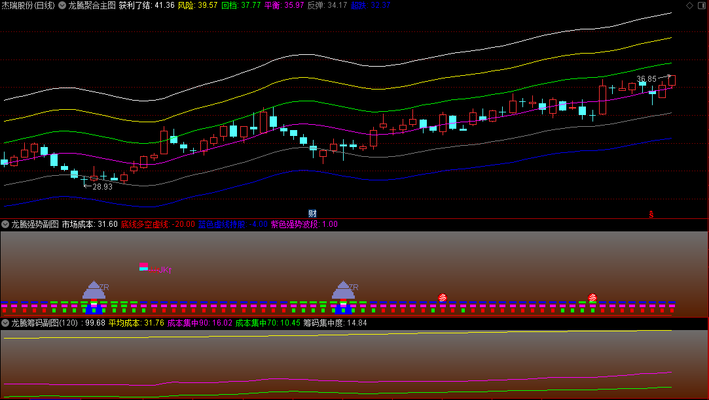Image resolution: width=709 pixels, height=400 pixels.
Task: Click the 成本集中70: 10.45 label
Action: pos(268,324)
